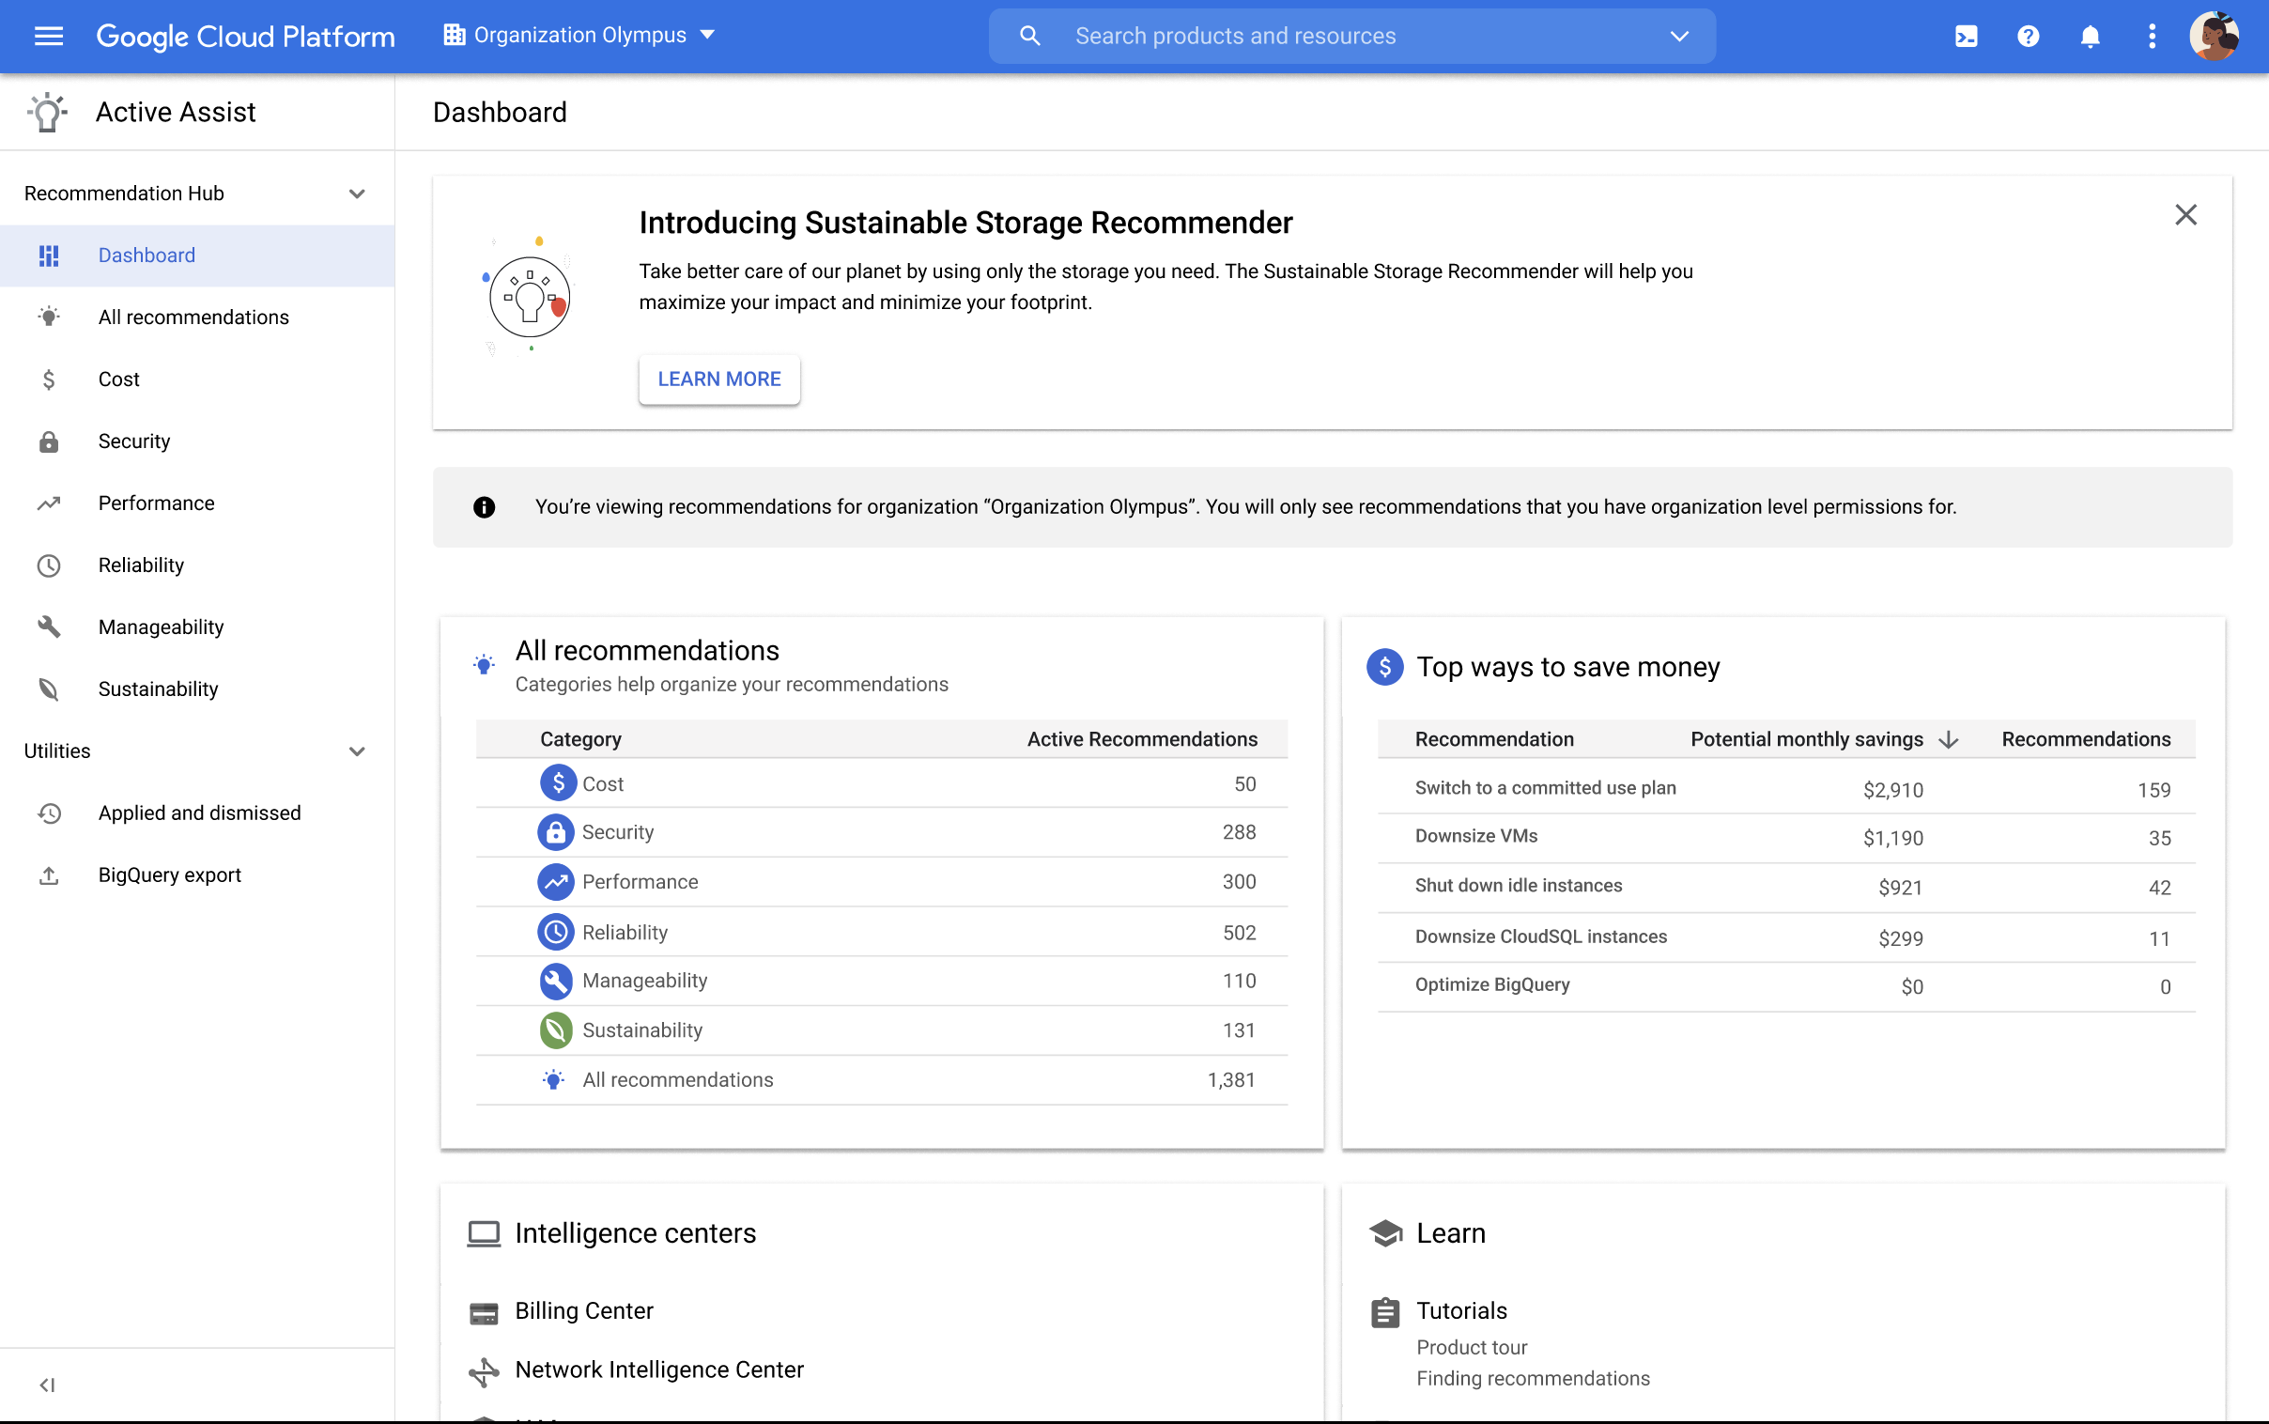Click the Security category icon in sidebar
This screenshot has width=2269, height=1424.
46,441
